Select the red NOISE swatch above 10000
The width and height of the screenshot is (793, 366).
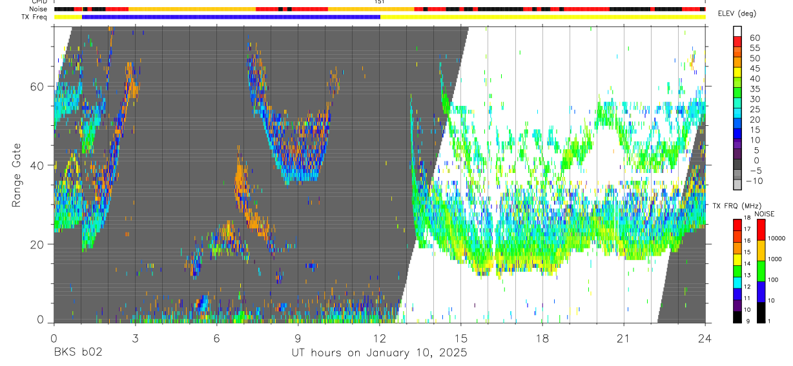coord(761,230)
